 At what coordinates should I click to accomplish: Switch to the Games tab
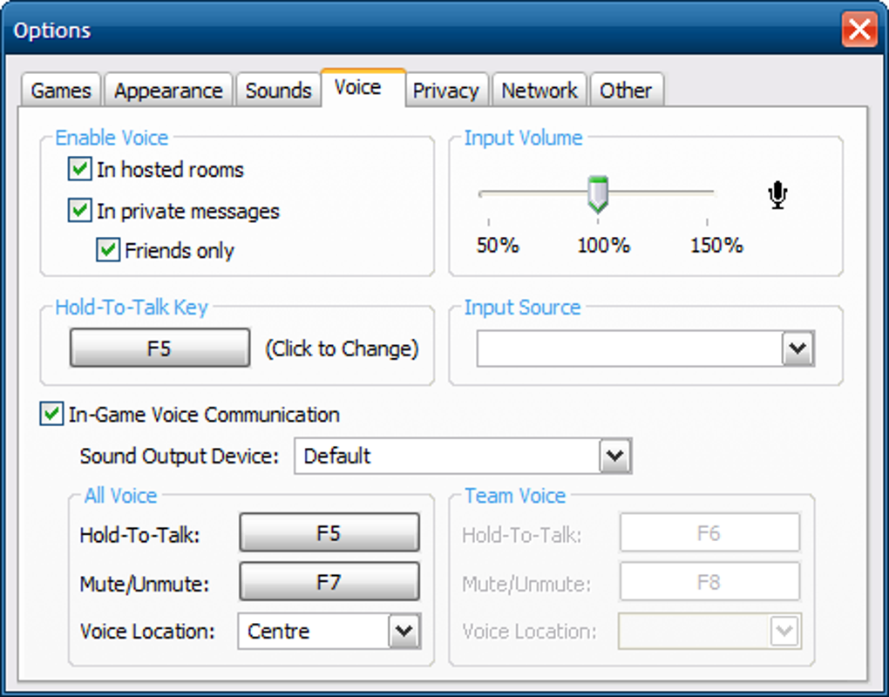(61, 90)
